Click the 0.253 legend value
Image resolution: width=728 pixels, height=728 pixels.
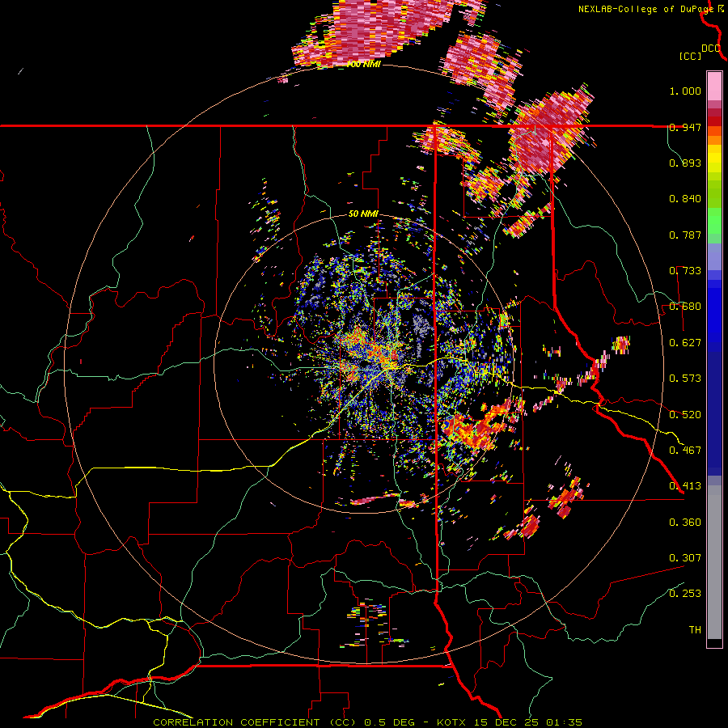pyautogui.click(x=685, y=594)
